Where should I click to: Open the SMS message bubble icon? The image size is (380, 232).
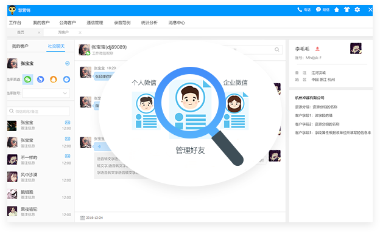(318, 10)
